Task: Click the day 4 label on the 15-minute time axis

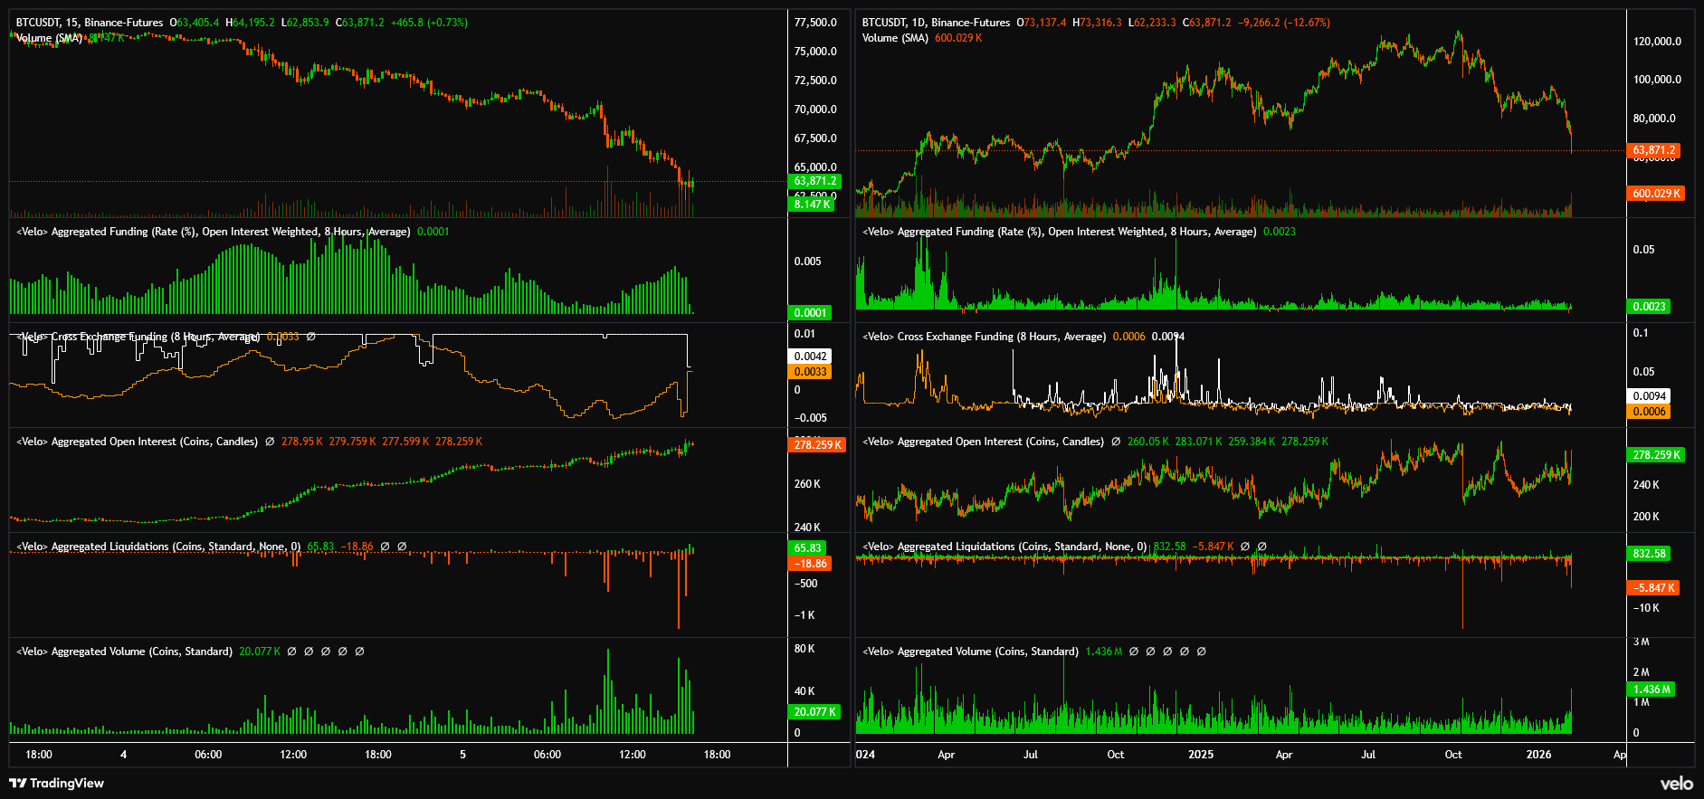Action: point(123,755)
